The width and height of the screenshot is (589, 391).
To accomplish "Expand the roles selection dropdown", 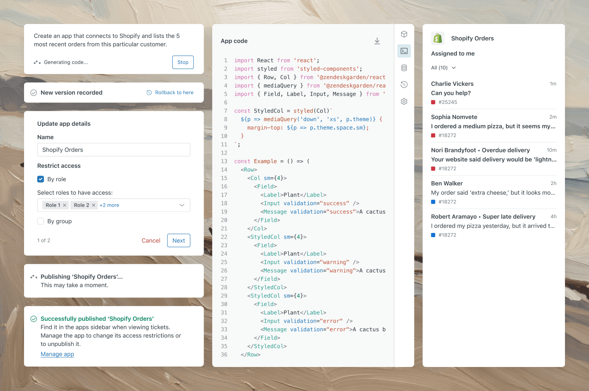I will click(x=182, y=205).
